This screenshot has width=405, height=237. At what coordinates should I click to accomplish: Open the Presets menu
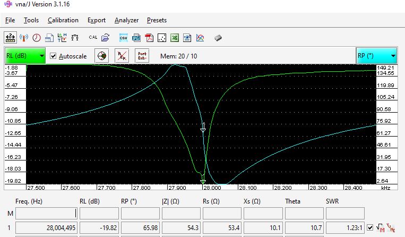157,20
